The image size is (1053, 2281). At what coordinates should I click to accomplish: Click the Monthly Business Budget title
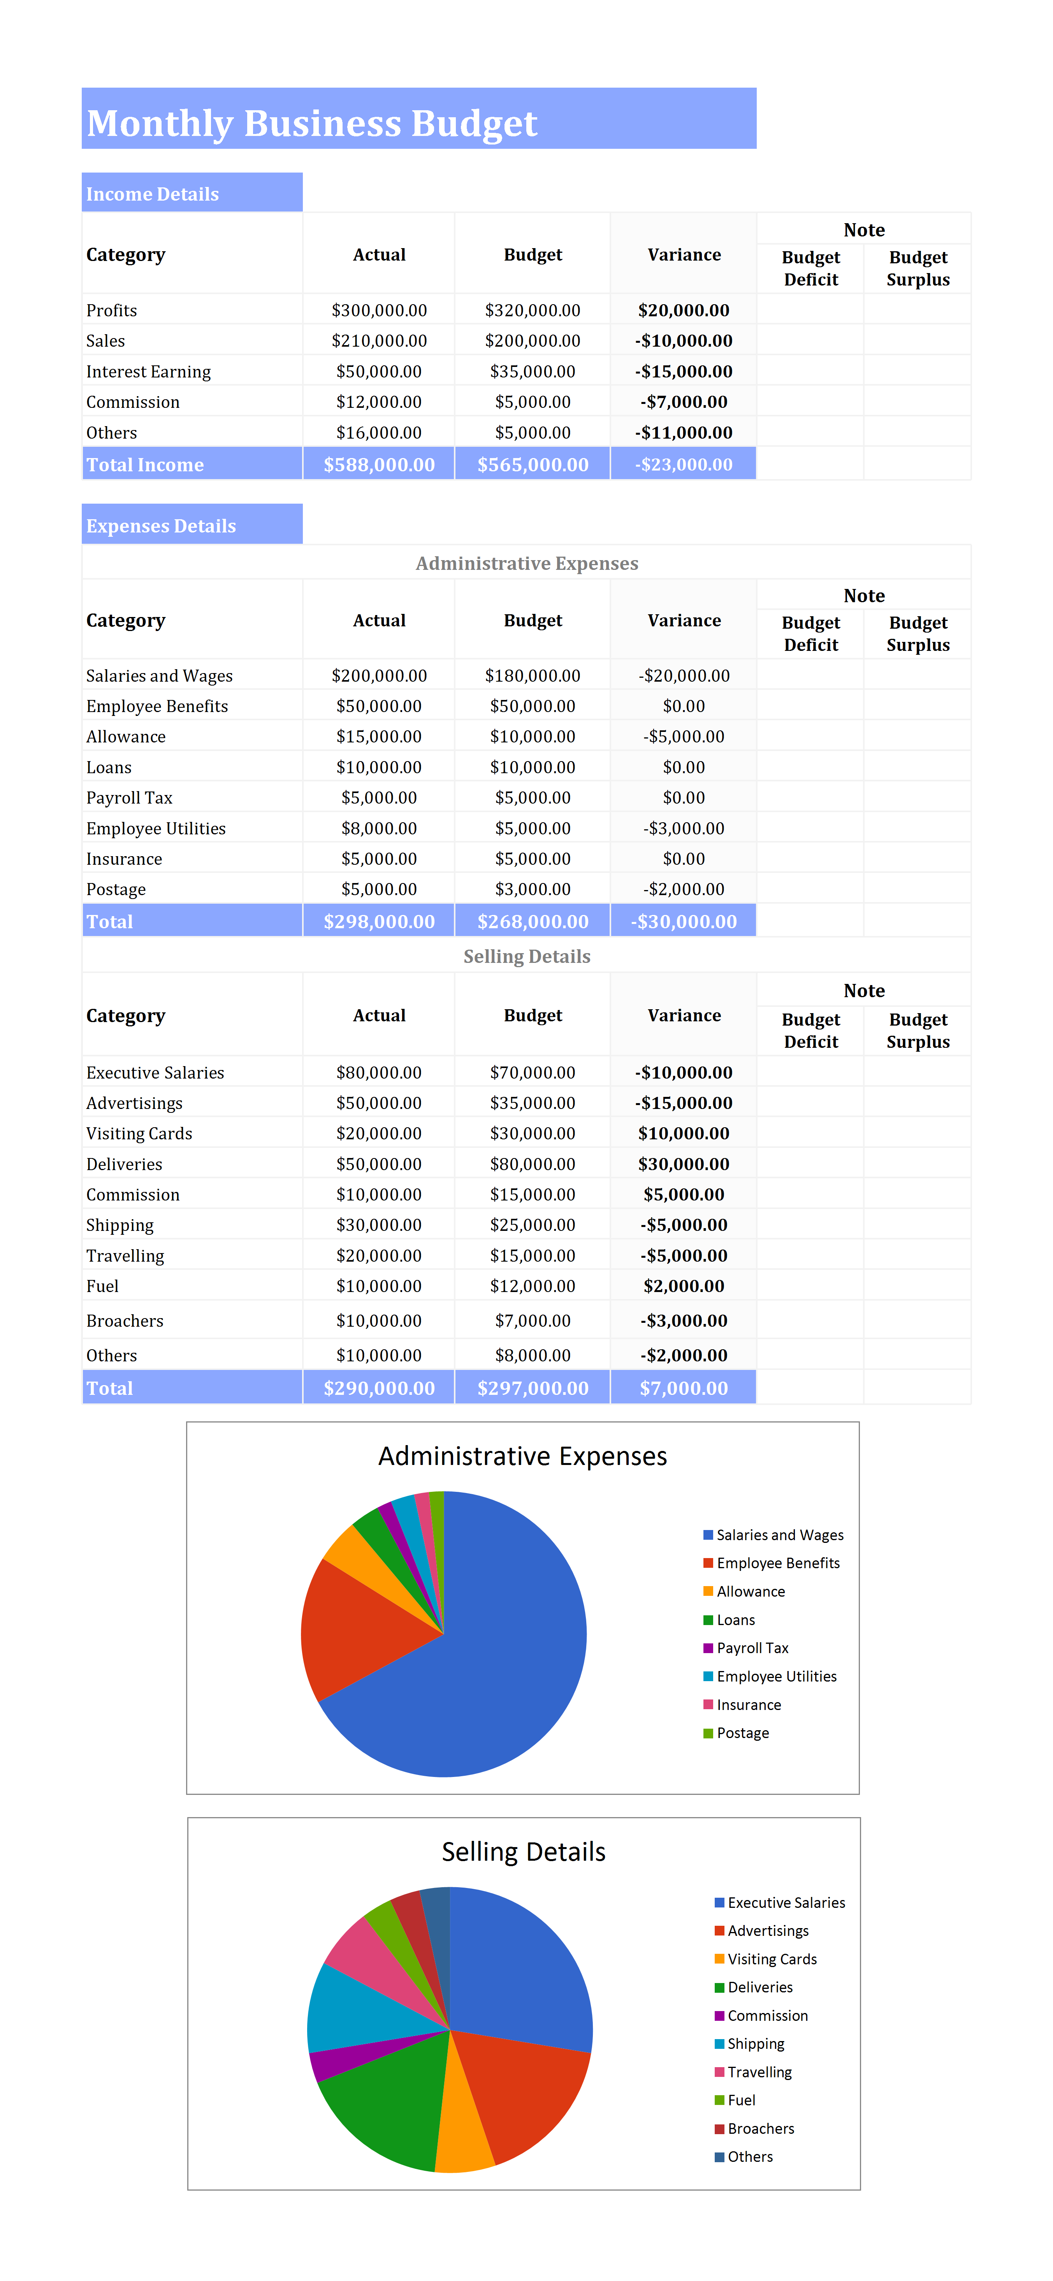point(311,123)
